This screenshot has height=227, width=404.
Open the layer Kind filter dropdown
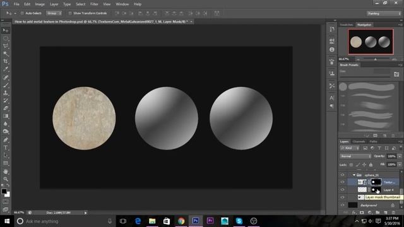pos(350,148)
